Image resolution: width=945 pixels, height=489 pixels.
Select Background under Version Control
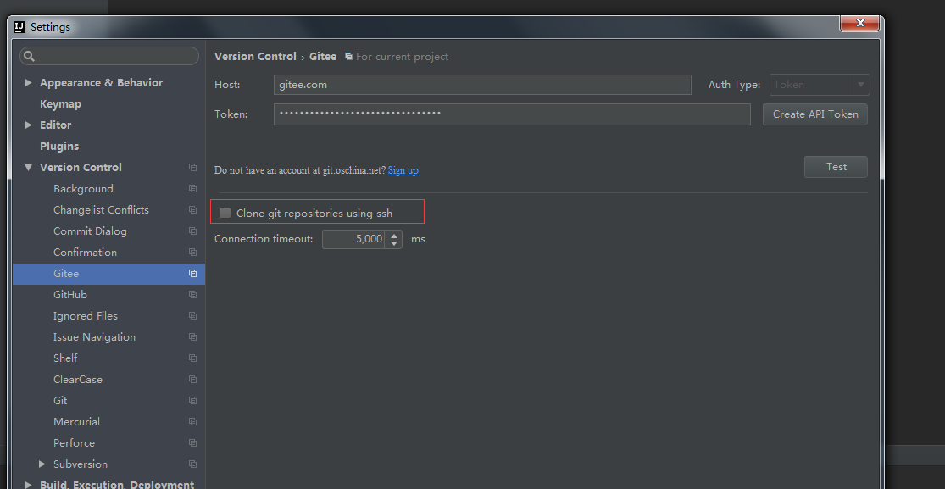(83, 189)
